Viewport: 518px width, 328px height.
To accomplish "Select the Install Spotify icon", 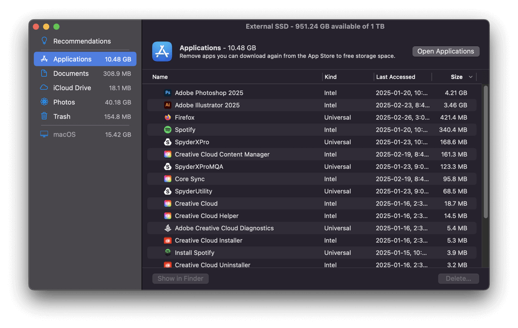I will (x=168, y=252).
